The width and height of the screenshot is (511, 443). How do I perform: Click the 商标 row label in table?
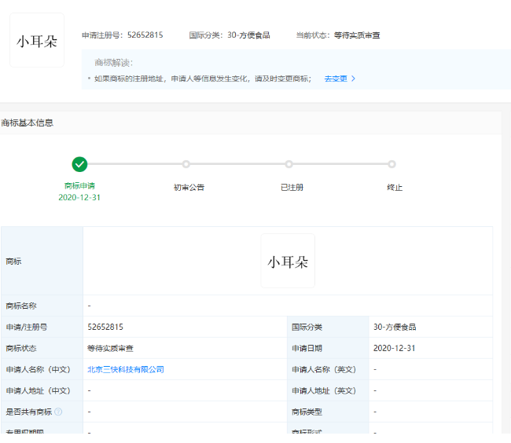[x=13, y=261]
